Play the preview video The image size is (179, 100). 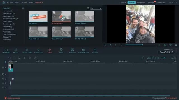[x=116, y=45]
